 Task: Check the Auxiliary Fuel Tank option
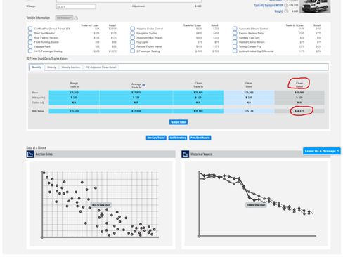235,37
